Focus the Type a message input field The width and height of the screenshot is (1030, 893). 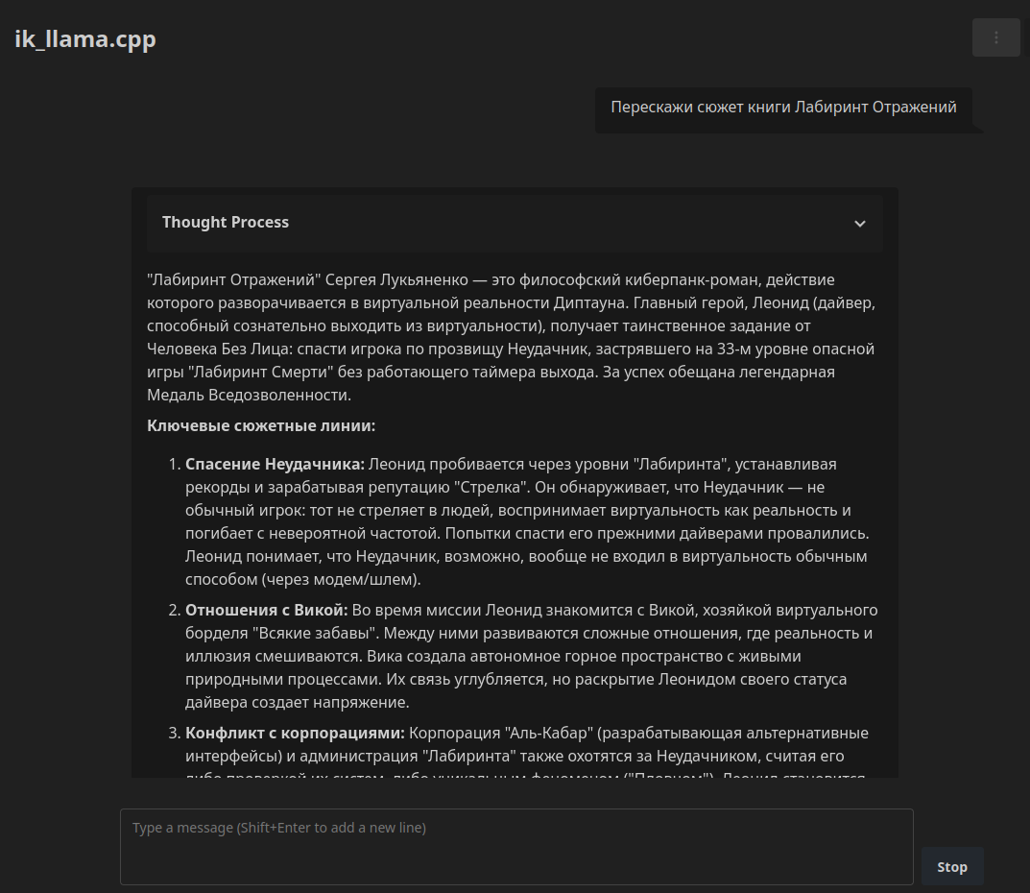pos(515,846)
